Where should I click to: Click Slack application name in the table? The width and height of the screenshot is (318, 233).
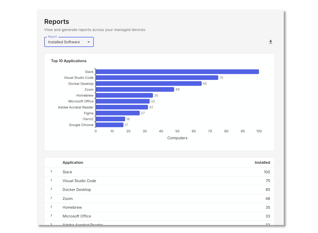(67, 172)
